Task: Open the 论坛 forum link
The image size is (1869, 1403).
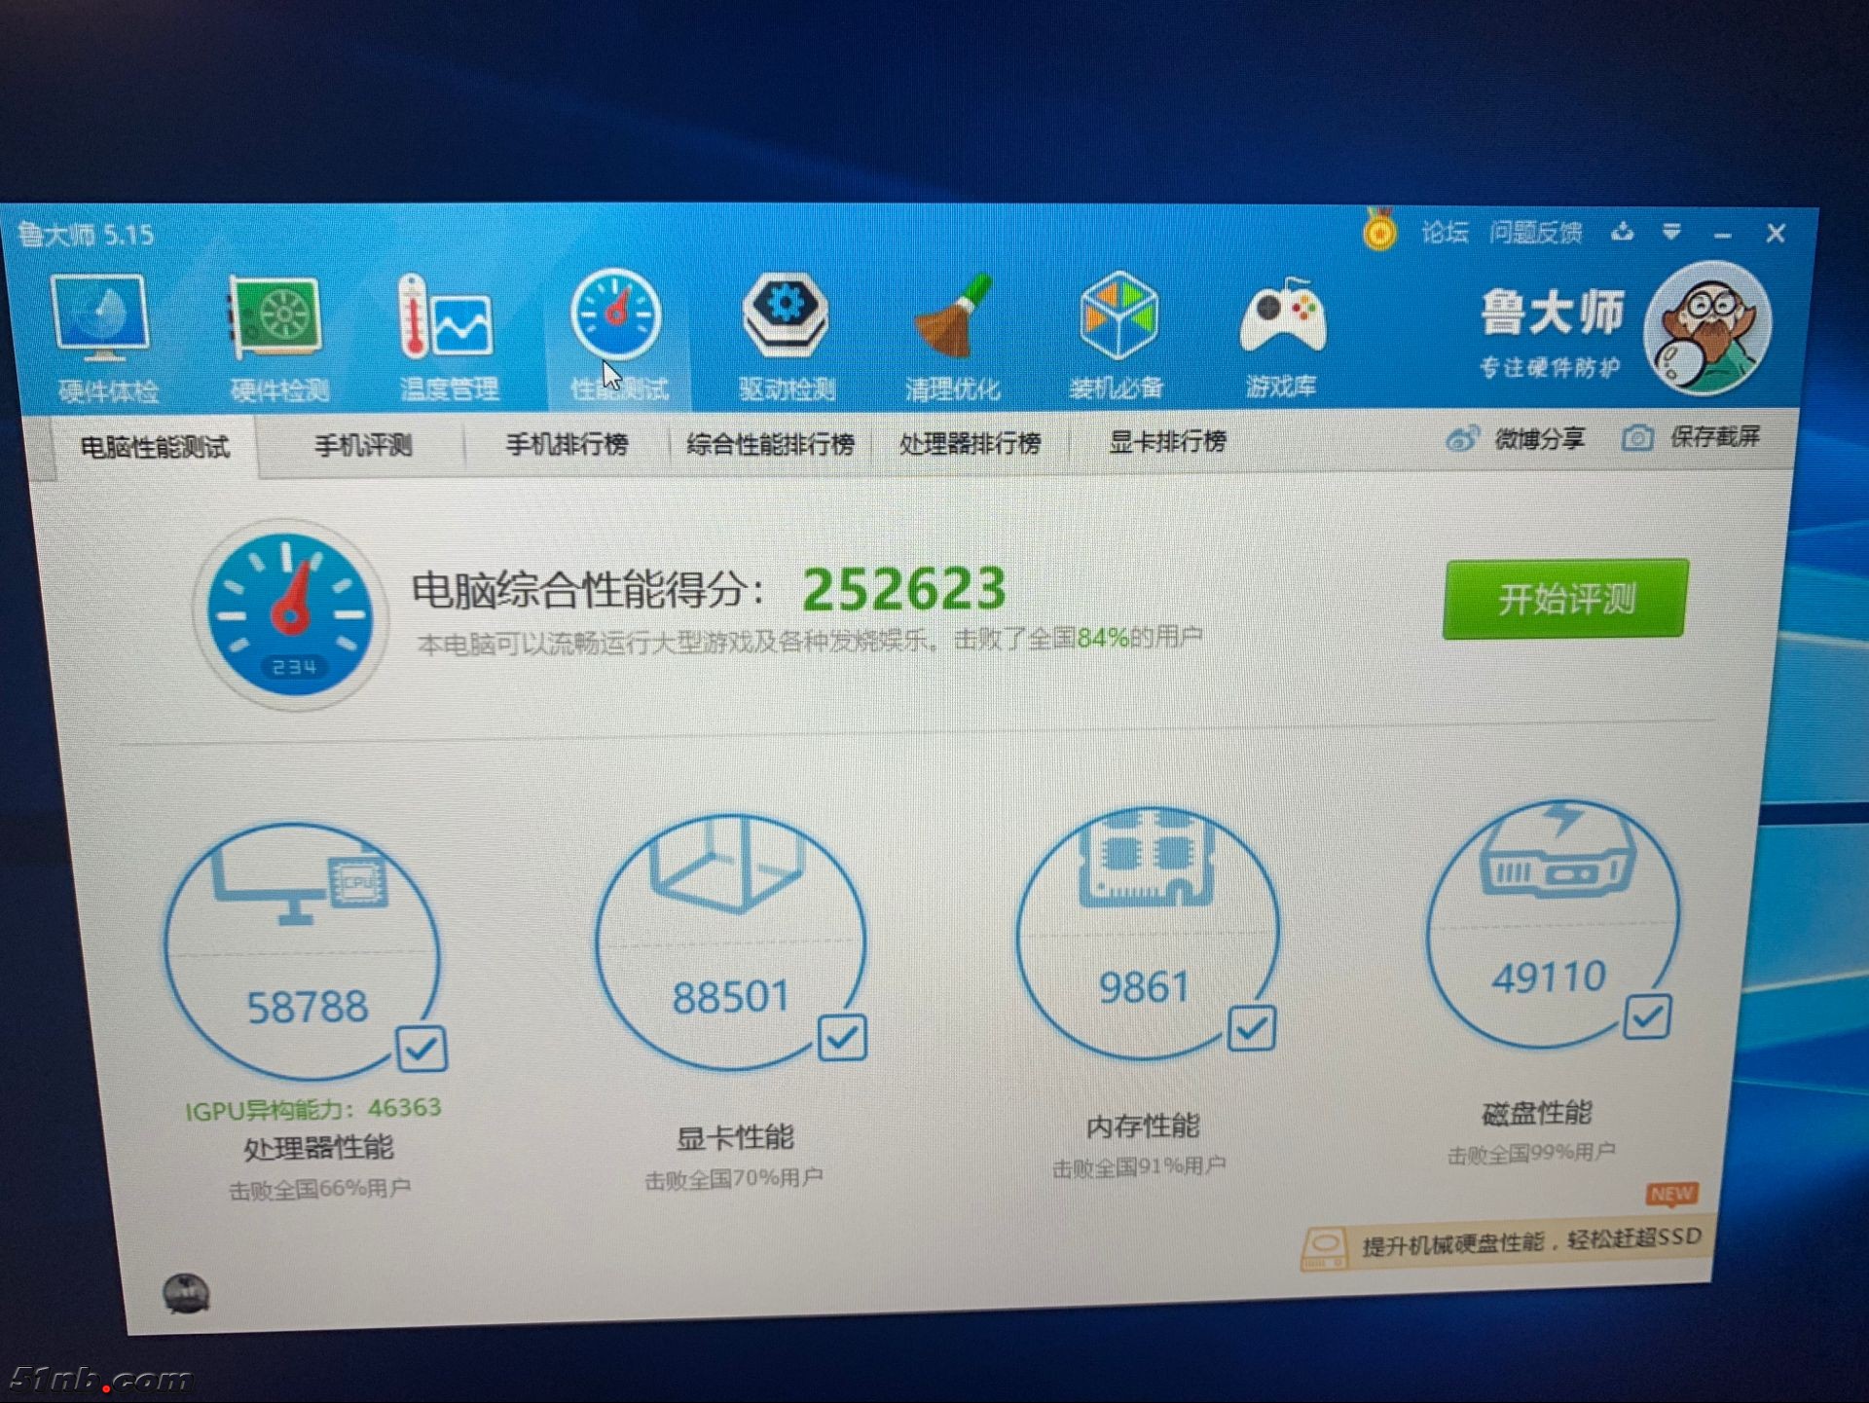Action: click(x=1445, y=233)
